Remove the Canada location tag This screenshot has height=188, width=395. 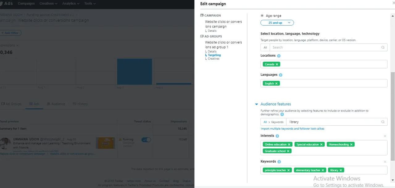click(x=277, y=64)
